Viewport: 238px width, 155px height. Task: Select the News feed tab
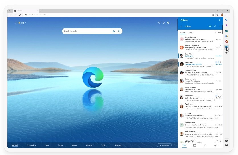[47, 145]
